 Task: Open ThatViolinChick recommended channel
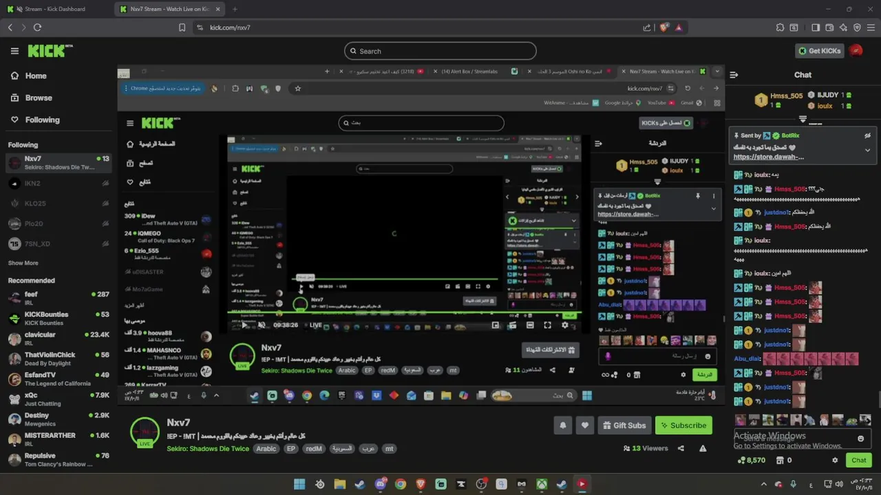tap(58, 359)
